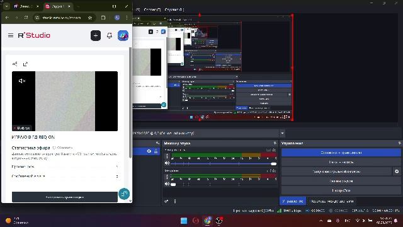
Task: Click the Chrome address bar URL
Action: [x=62, y=18]
